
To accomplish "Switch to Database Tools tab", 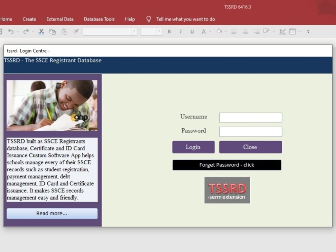I will [x=99, y=19].
